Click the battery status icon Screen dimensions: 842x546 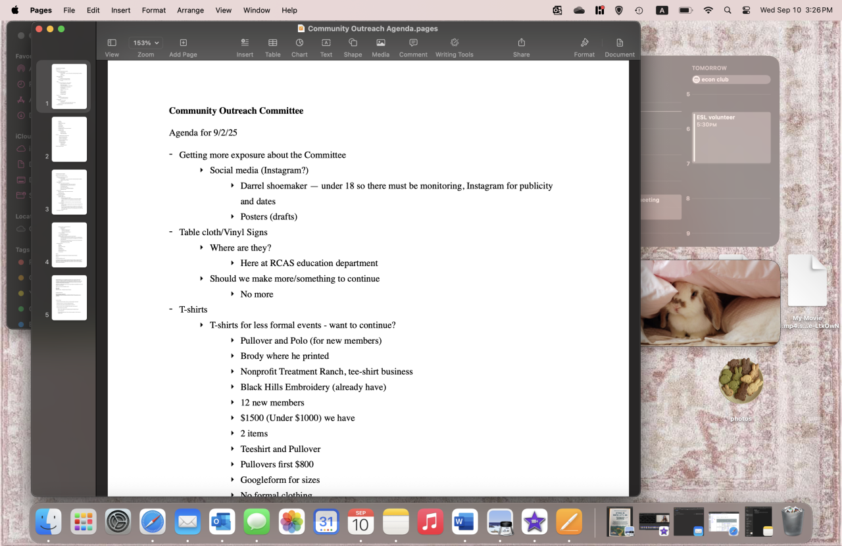coord(685,10)
